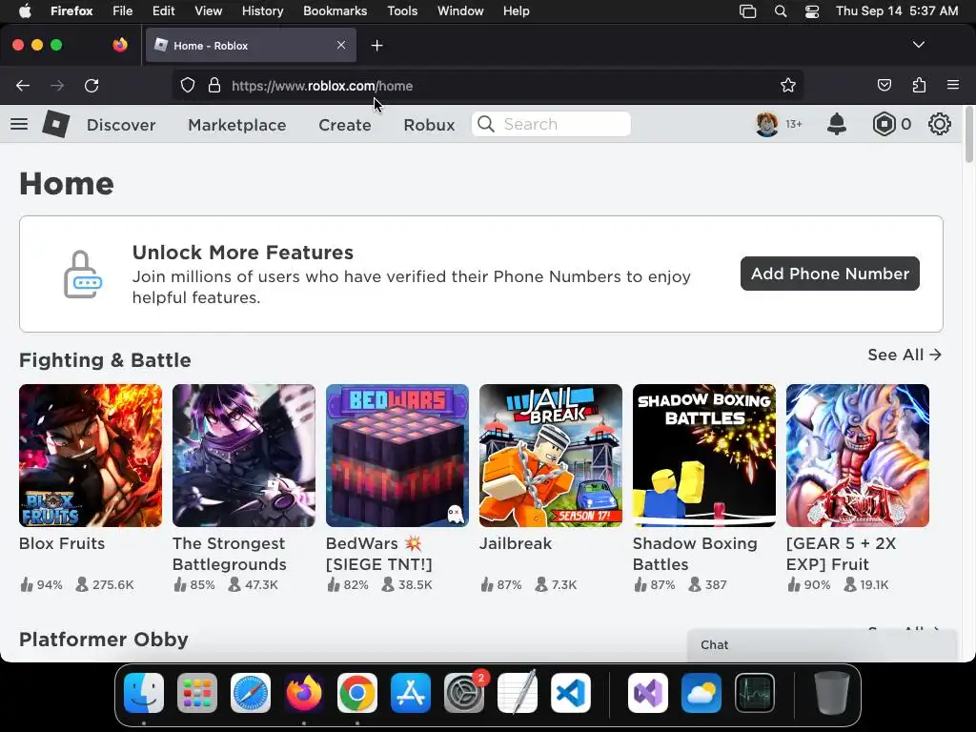
Task: Open the Roblox settings gear
Action: pos(939,125)
